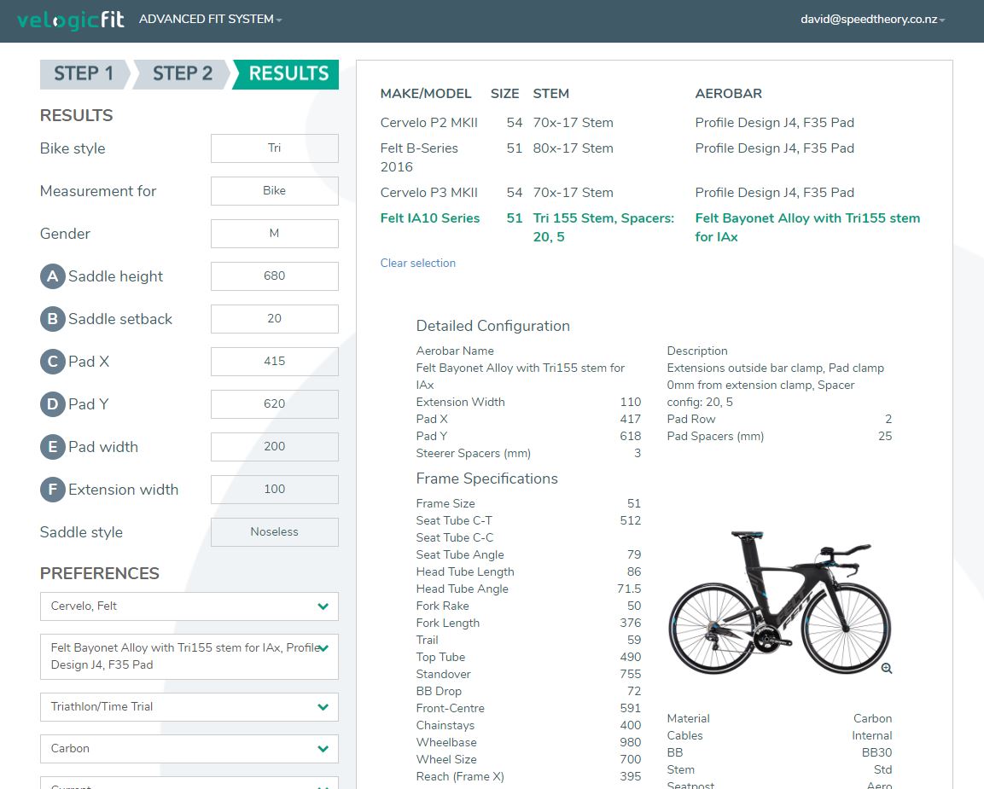
Task: Expand the Cervelo, Felt brand preference dropdown
Action: pyautogui.click(x=189, y=606)
